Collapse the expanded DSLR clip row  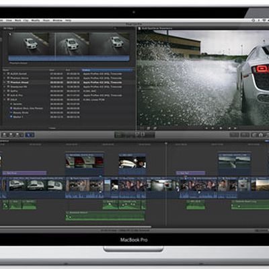[x=5, y=100]
